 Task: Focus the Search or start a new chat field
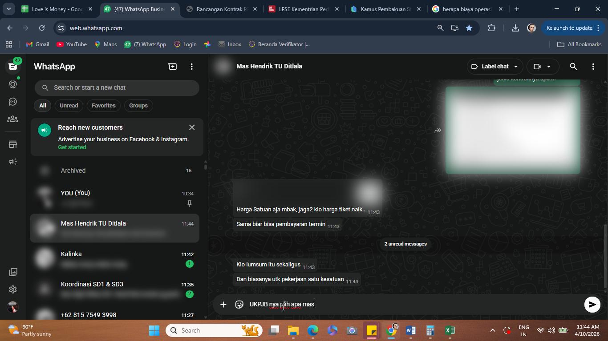[x=117, y=87]
